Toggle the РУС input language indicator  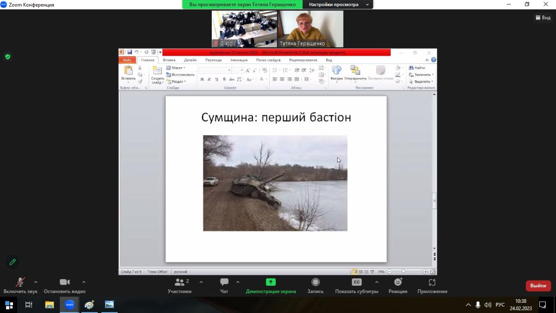pos(500,305)
